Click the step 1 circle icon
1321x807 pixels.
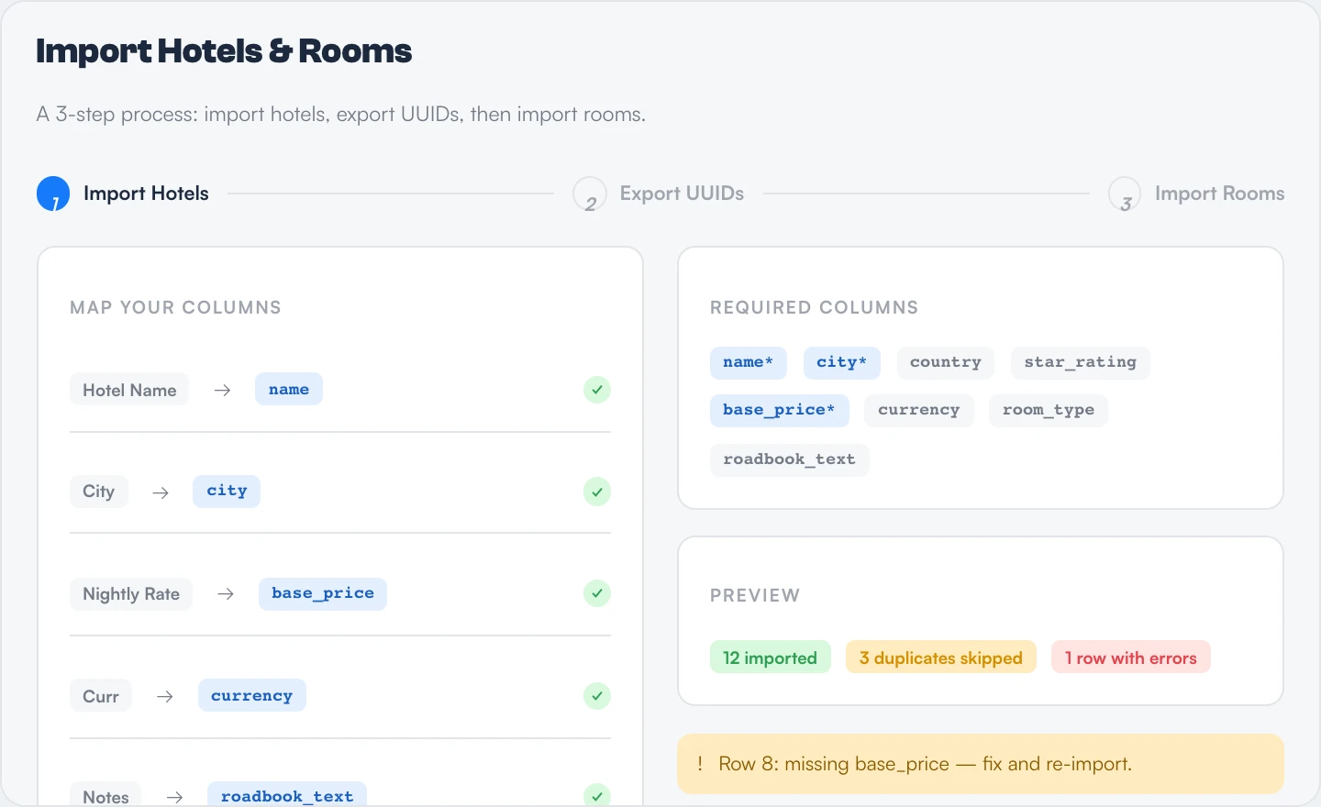tap(53, 193)
